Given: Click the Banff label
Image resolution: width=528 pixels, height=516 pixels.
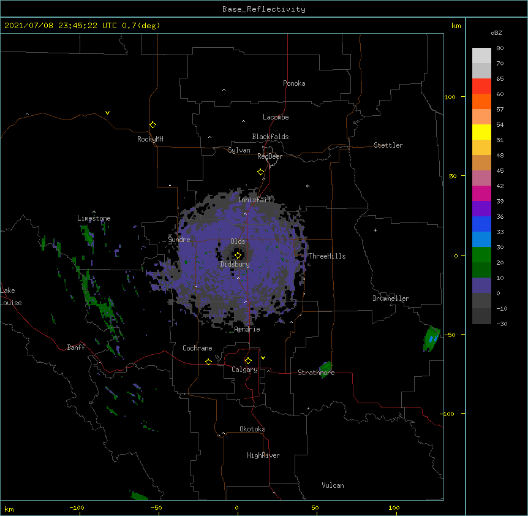Looking at the screenshot, I should (x=76, y=347).
